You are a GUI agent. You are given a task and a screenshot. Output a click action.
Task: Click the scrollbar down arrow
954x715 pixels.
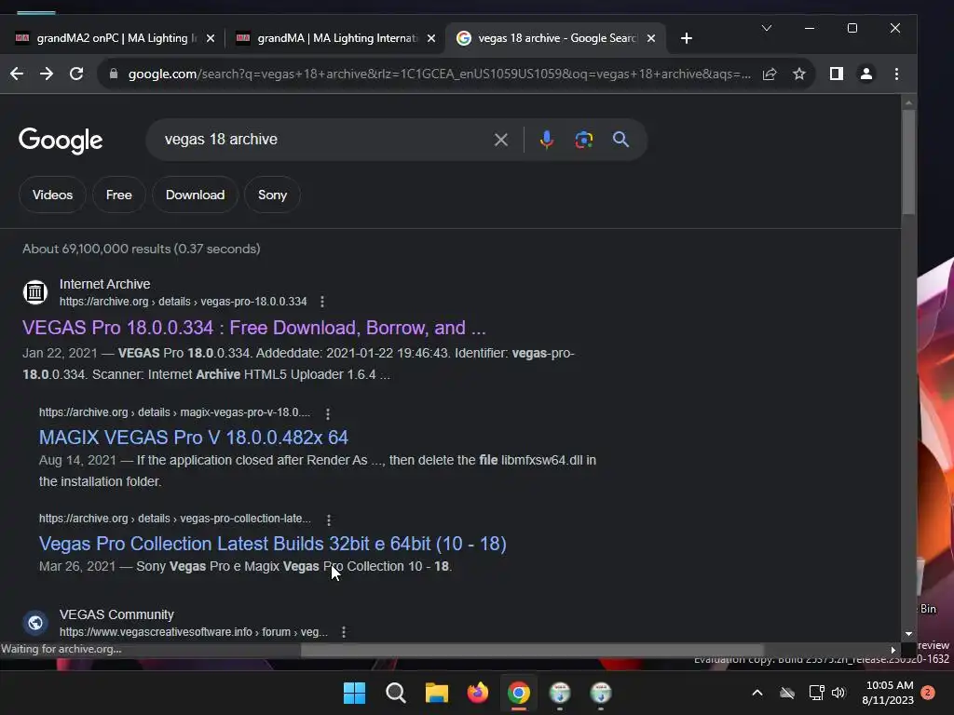(x=908, y=633)
